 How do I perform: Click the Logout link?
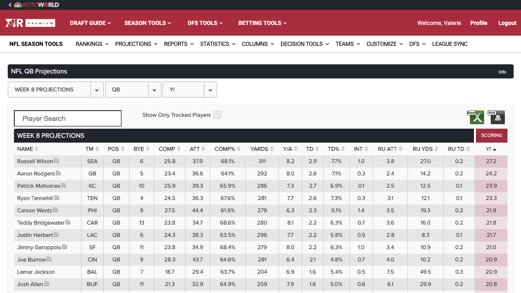pos(507,23)
